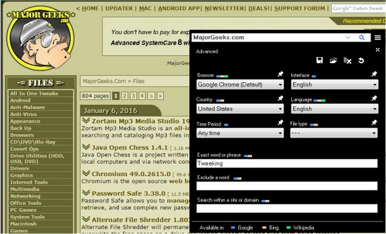Close the Advanced panel with X
Screen dimensions: 386x234
[377, 50]
